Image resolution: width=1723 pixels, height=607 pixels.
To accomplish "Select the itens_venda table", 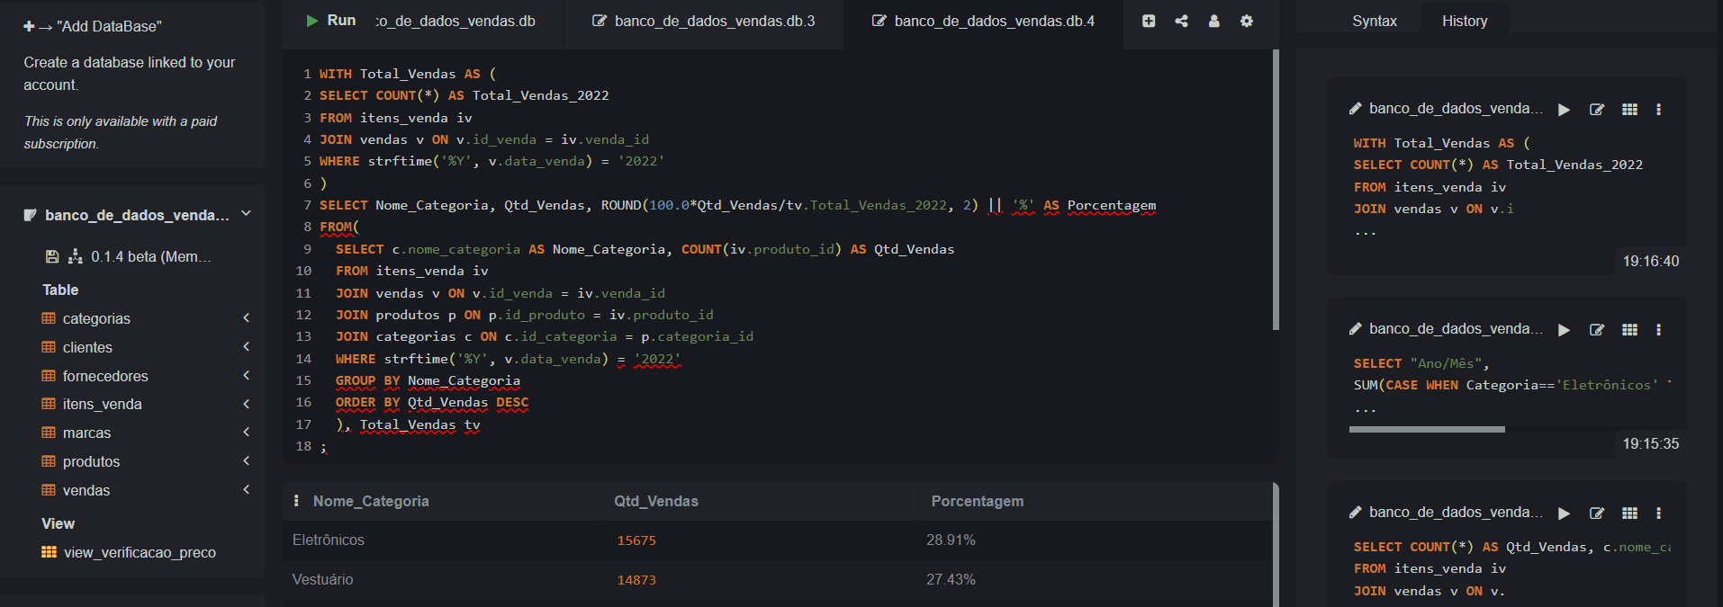I will (102, 404).
